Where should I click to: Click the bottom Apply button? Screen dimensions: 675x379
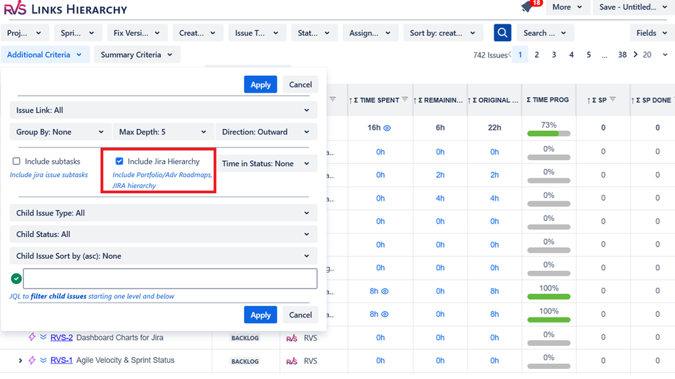tap(260, 315)
